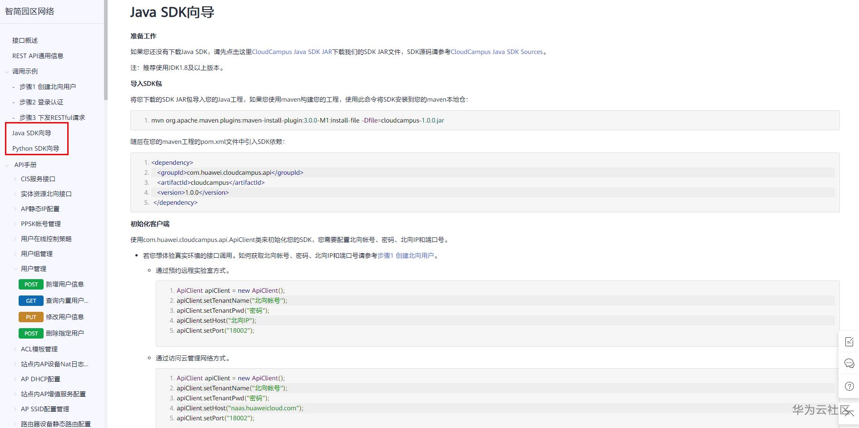
Task: Open the CloudCampus Java SDK JAR link
Action: click(292, 52)
